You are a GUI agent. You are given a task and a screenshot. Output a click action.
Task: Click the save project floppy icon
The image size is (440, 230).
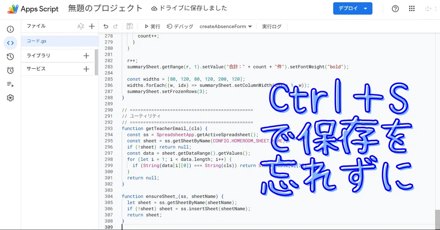tap(129, 26)
